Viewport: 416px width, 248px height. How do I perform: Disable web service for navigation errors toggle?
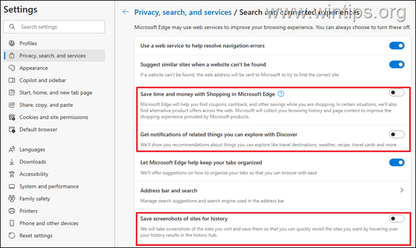pos(396,46)
